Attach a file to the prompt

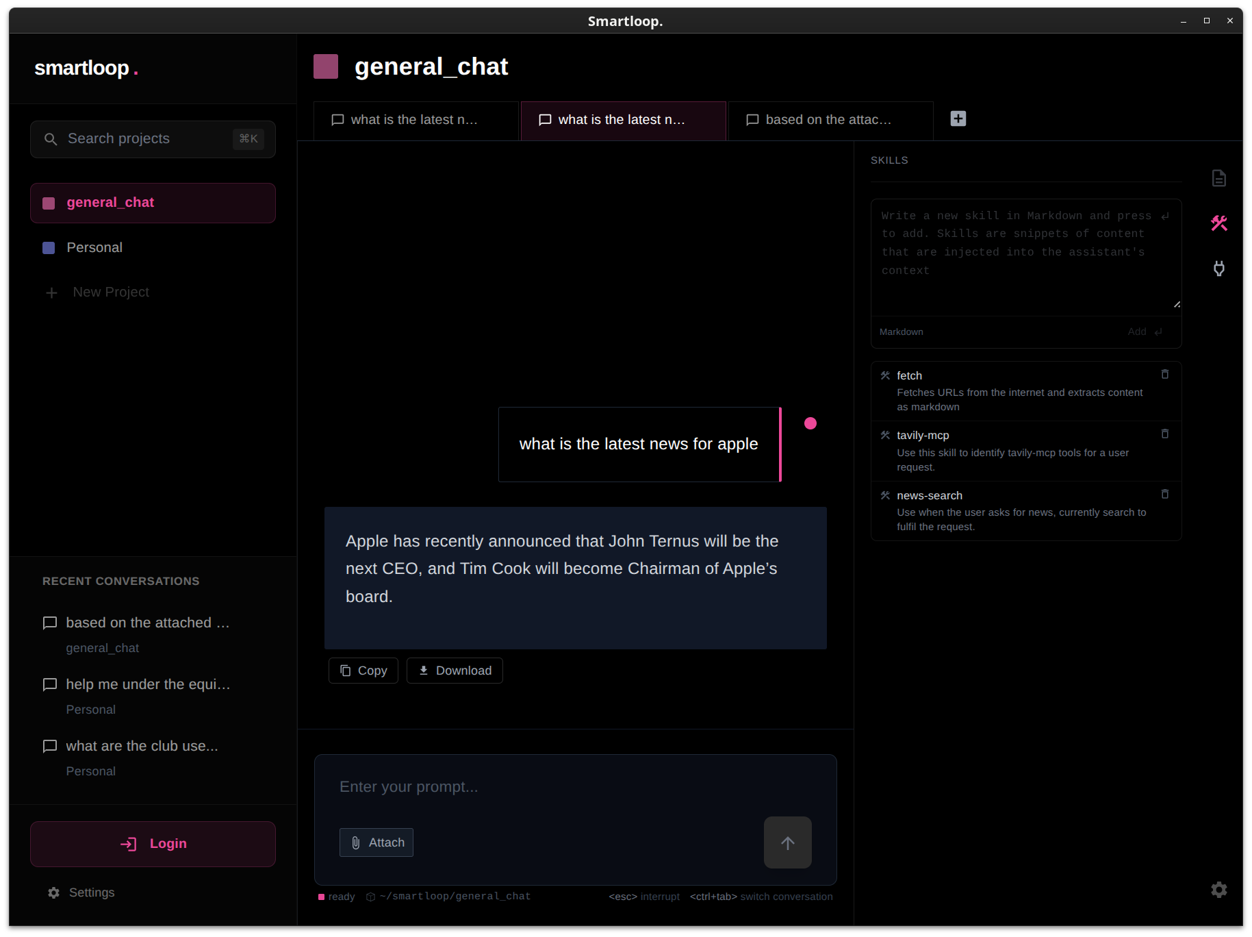tap(376, 842)
